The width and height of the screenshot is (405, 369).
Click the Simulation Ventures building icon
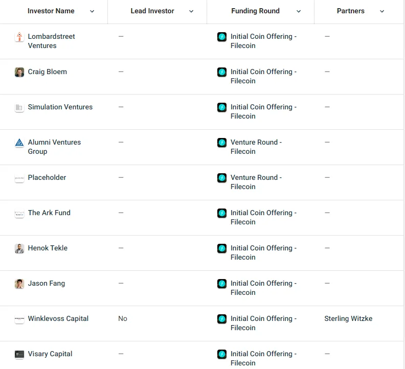click(x=19, y=107)
